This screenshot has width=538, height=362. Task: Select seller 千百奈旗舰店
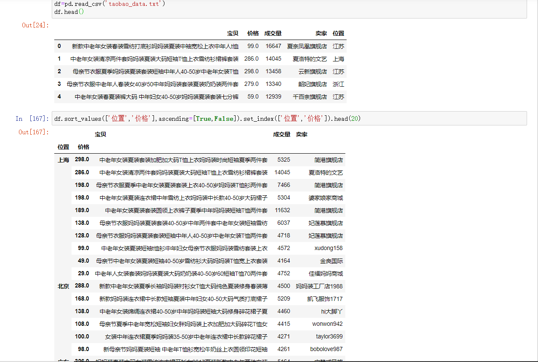click(x=310, y=97)
